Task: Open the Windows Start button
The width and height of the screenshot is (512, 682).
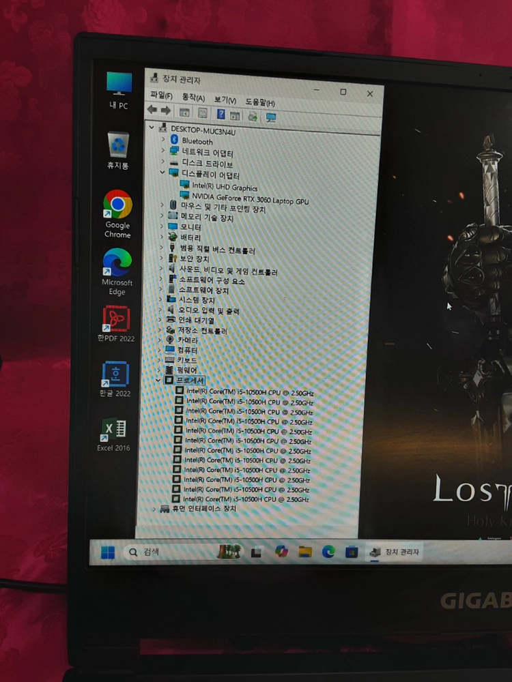Action: point(108,552)
